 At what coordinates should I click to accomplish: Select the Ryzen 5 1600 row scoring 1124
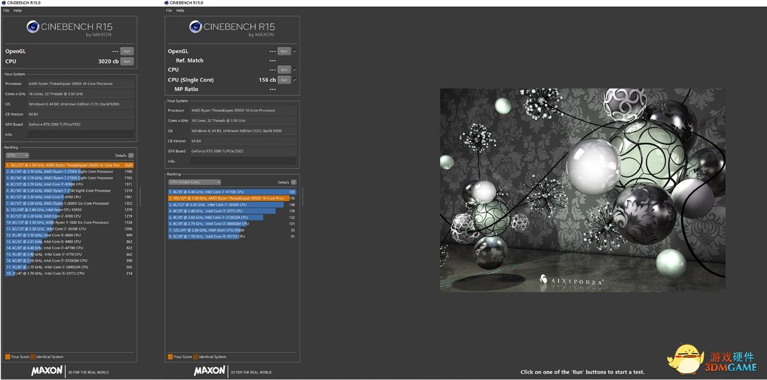(x=70, y=222)
